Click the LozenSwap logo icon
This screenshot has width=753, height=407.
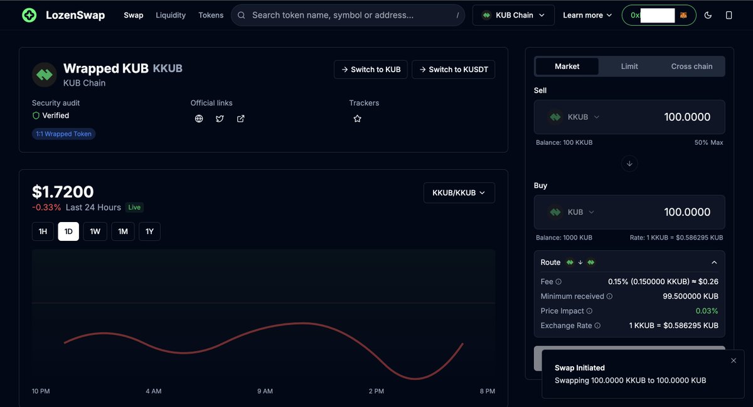(x=29, y=15)
